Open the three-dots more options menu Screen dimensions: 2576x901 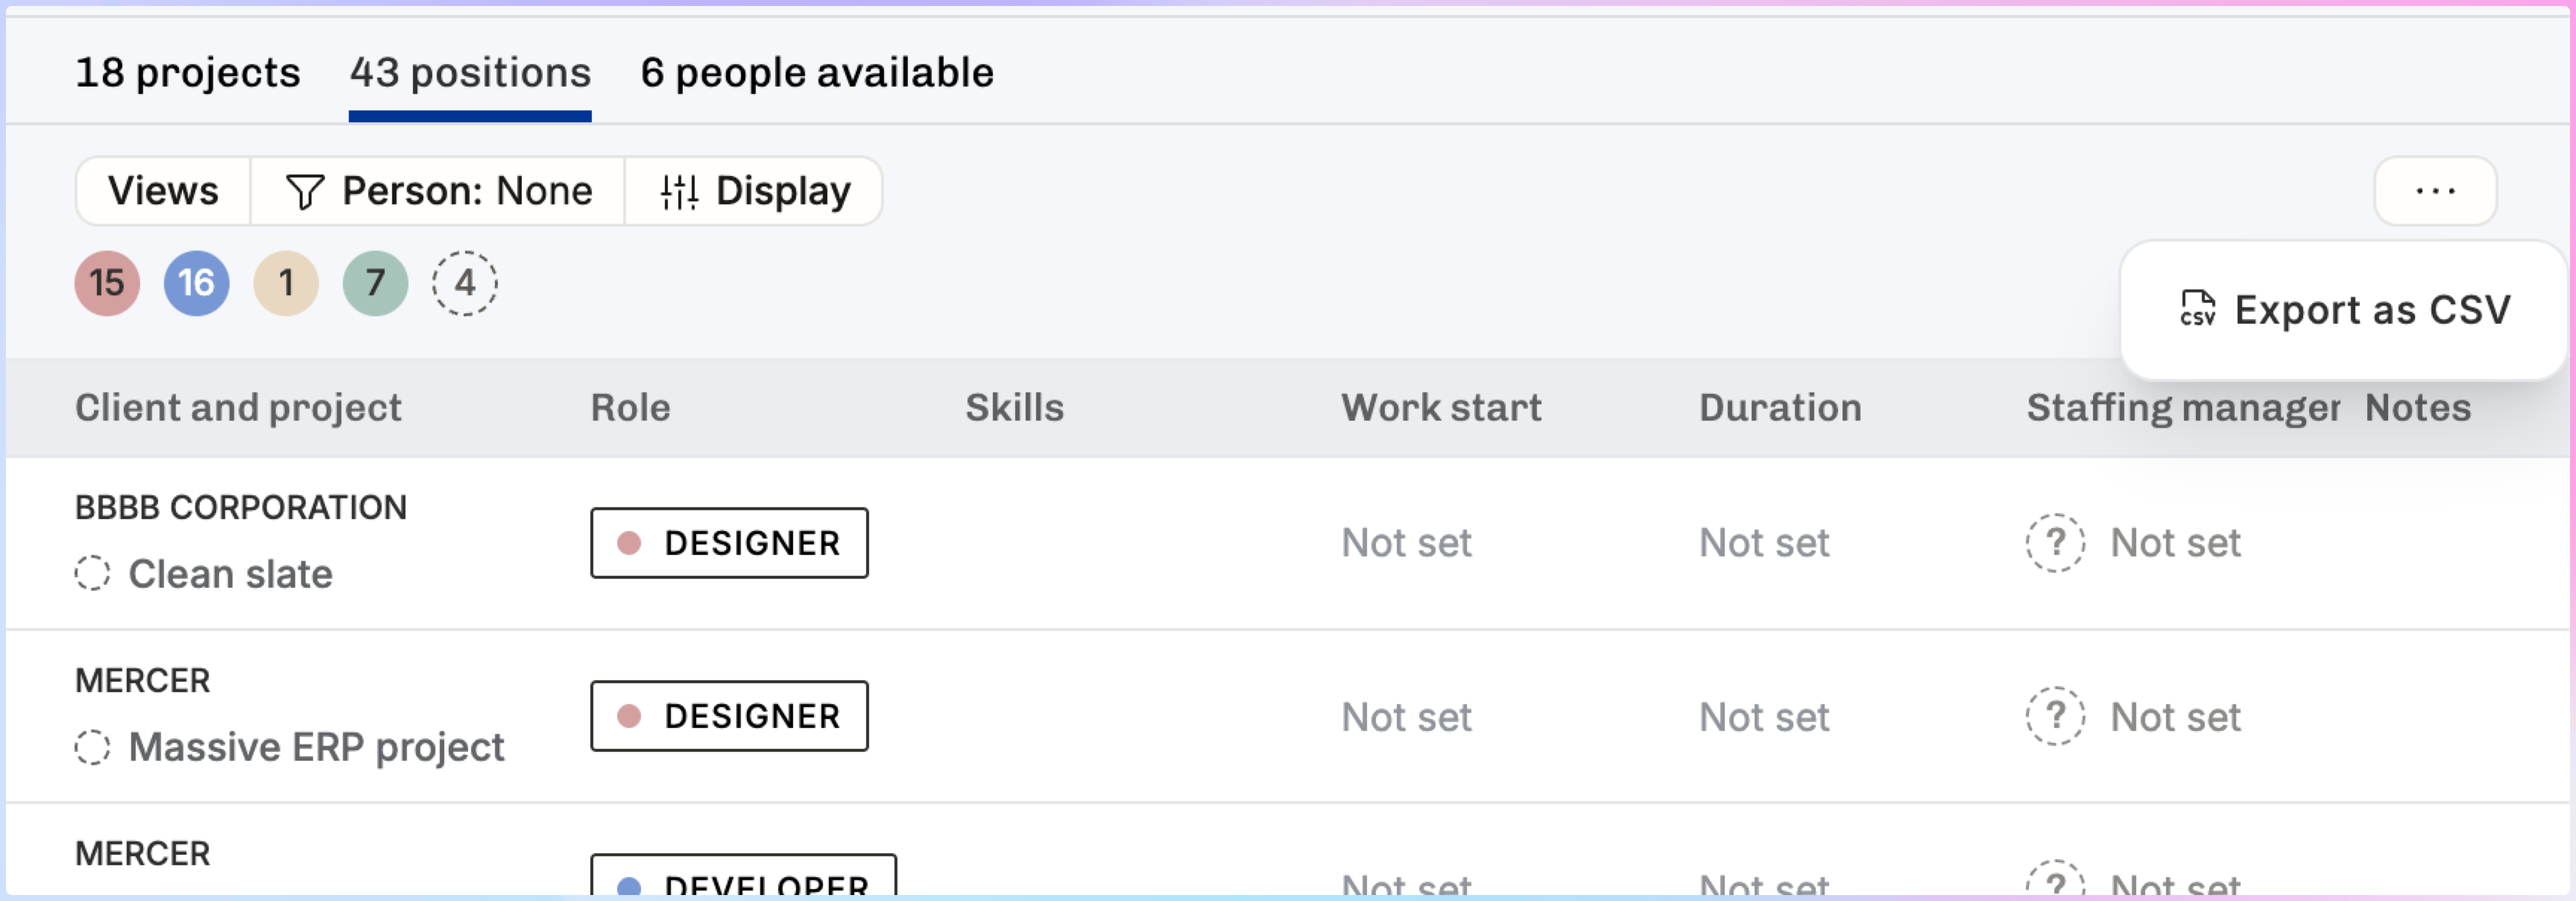(2435, 191)
